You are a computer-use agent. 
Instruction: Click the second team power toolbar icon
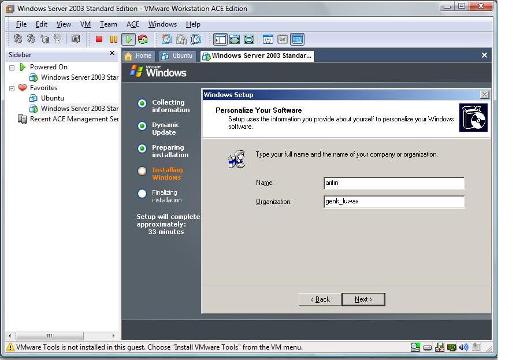point(31,39)
